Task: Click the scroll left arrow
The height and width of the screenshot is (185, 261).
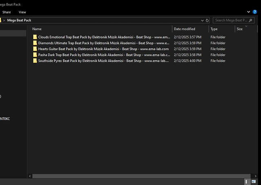Action: (x=30, y=176)
